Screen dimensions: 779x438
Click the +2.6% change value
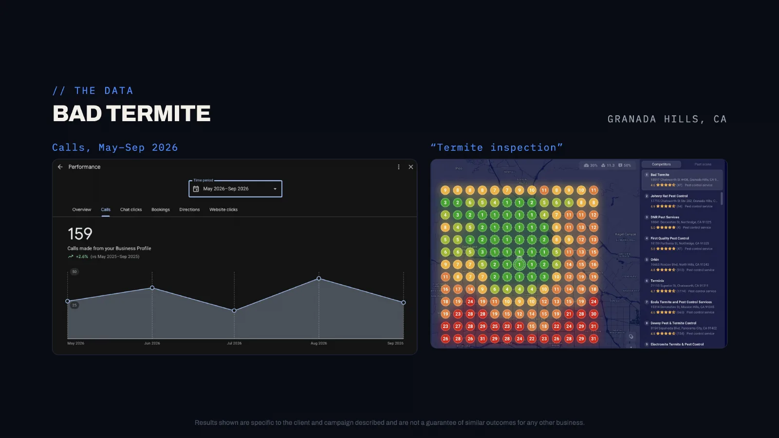point(82,256)
